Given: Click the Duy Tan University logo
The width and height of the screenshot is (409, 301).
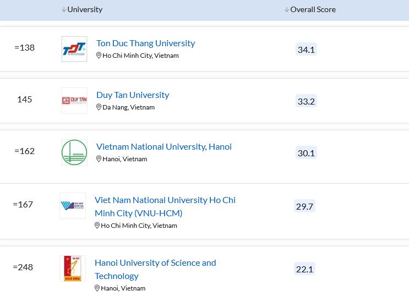Looking at the screenshot, I should 74,101.
